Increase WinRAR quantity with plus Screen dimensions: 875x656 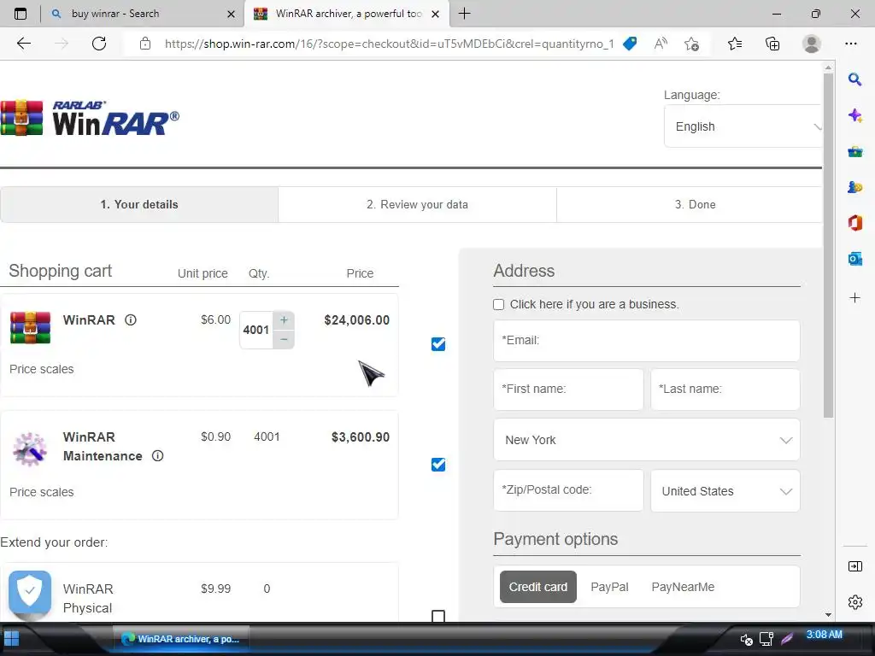284,320
